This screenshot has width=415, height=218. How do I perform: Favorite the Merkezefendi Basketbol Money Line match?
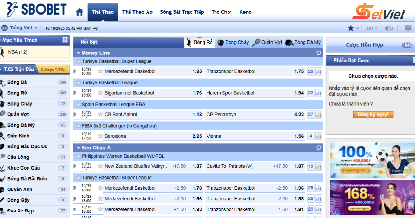tap(100, 71)
